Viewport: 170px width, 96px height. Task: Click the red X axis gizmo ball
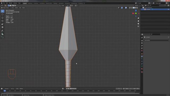click(x=133, y=13)
